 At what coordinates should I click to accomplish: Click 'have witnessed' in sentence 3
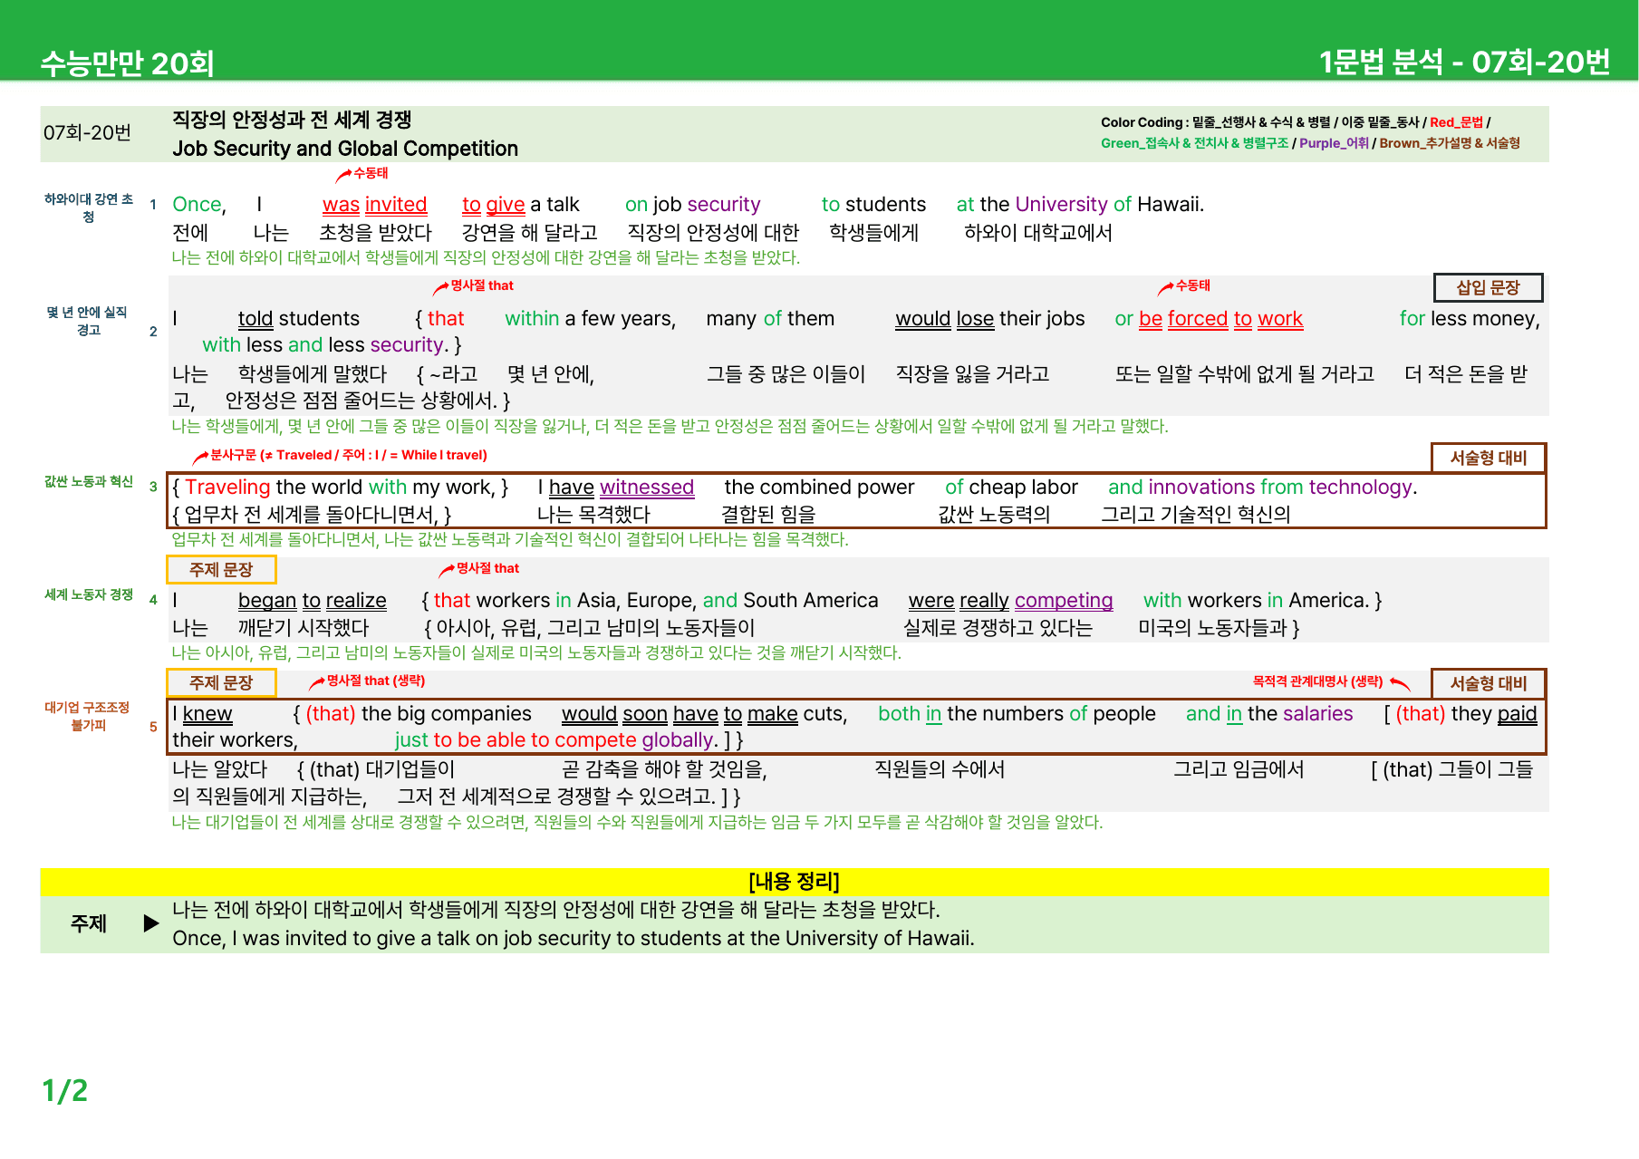coord(621,488)
